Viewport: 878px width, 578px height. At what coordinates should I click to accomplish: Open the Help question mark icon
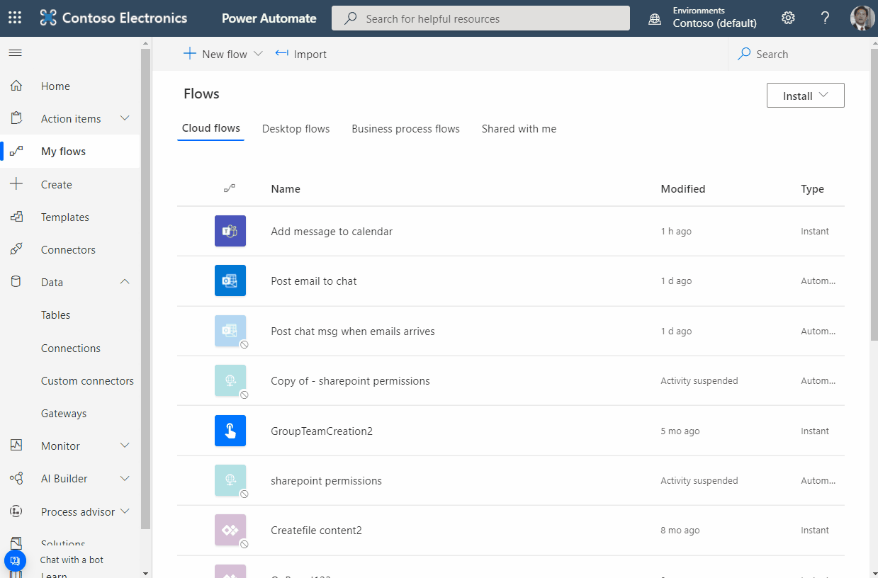(825, 18)
